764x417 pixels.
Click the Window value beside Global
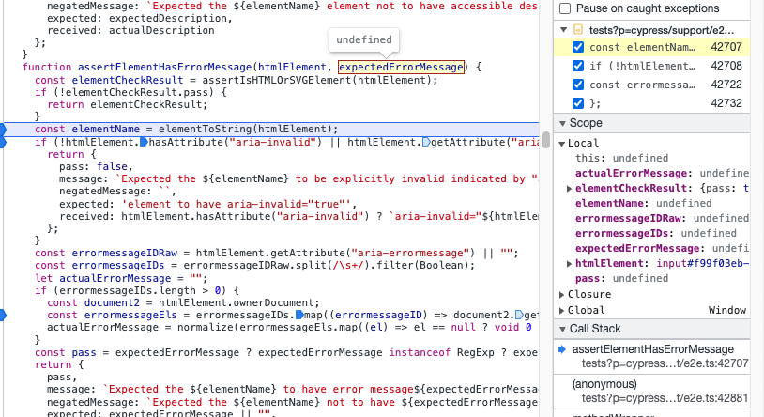coord(727,310)
